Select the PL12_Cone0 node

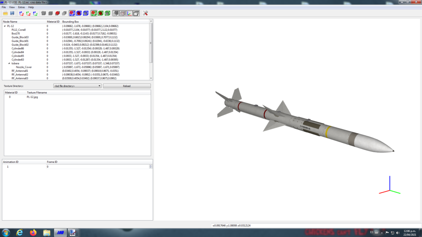click(19, 30)
